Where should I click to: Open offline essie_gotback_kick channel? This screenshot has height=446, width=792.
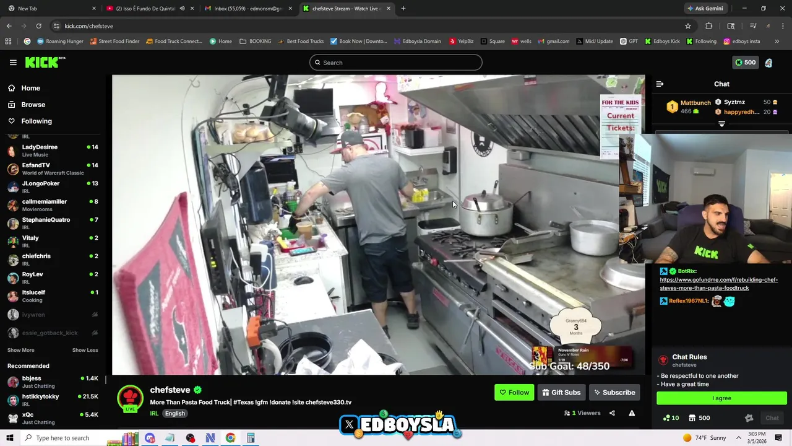click(53, 333)
